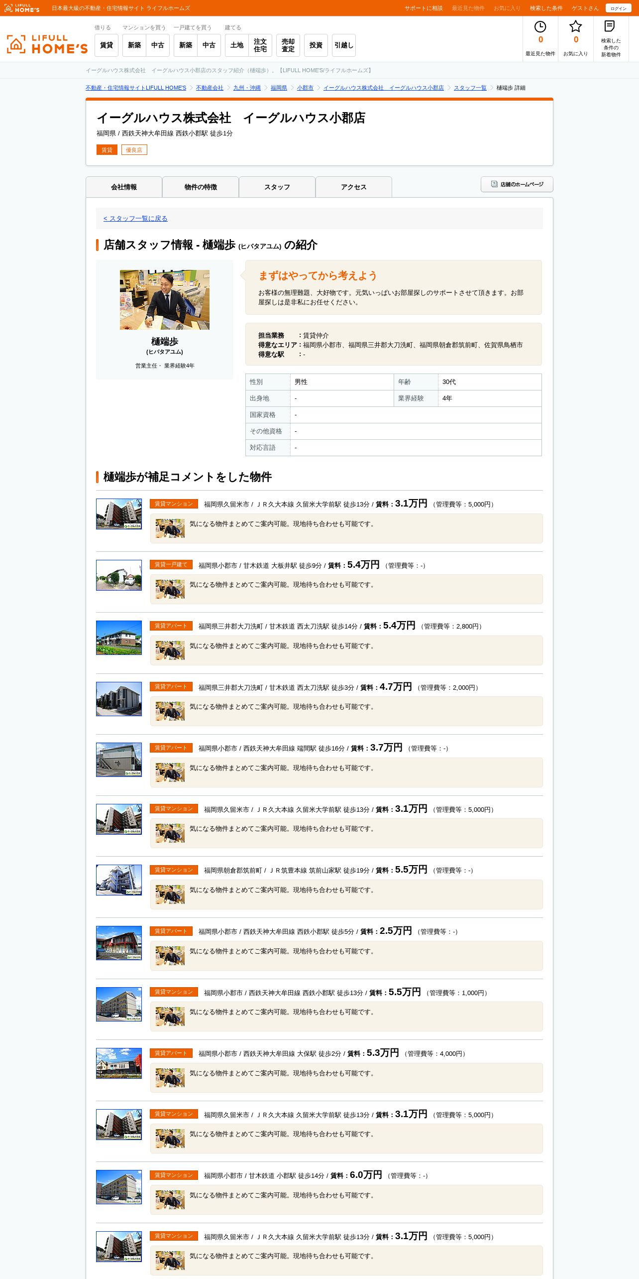Click 検索した条件 in the top bar

pos(546,8)
